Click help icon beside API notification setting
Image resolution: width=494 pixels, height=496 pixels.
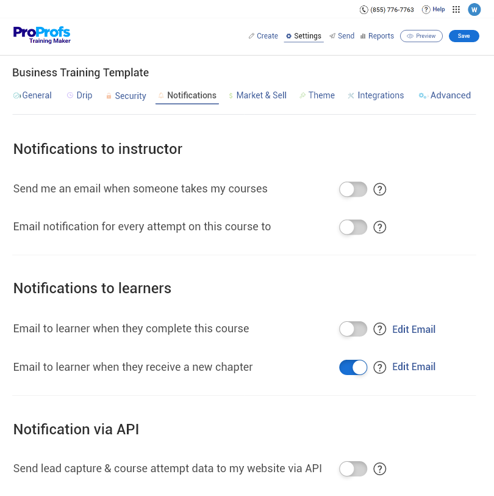[x=380, y=469]
